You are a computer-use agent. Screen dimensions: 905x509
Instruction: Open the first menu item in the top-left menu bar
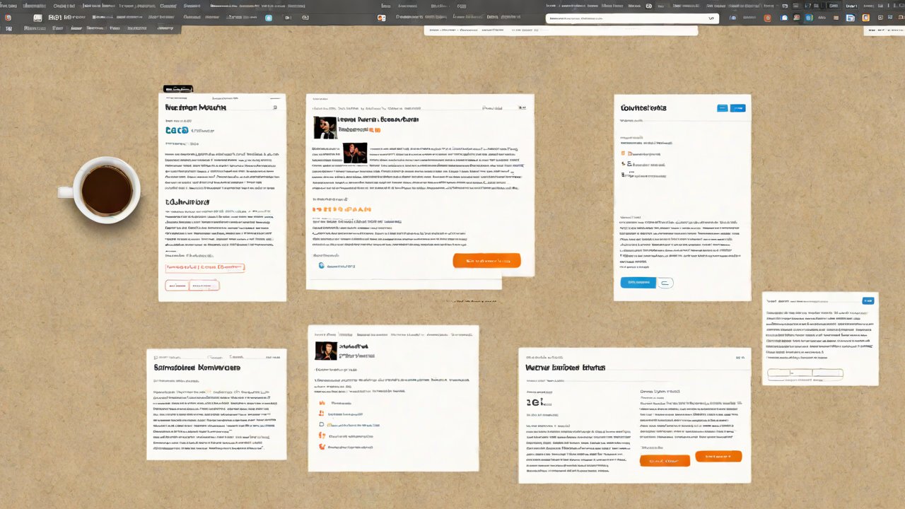pyautogui.click(x=9, y=6)
